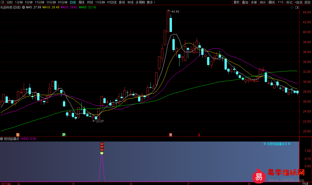Click the diamond icon at chart top-right
312x185 pixels.
pos(292,8)
